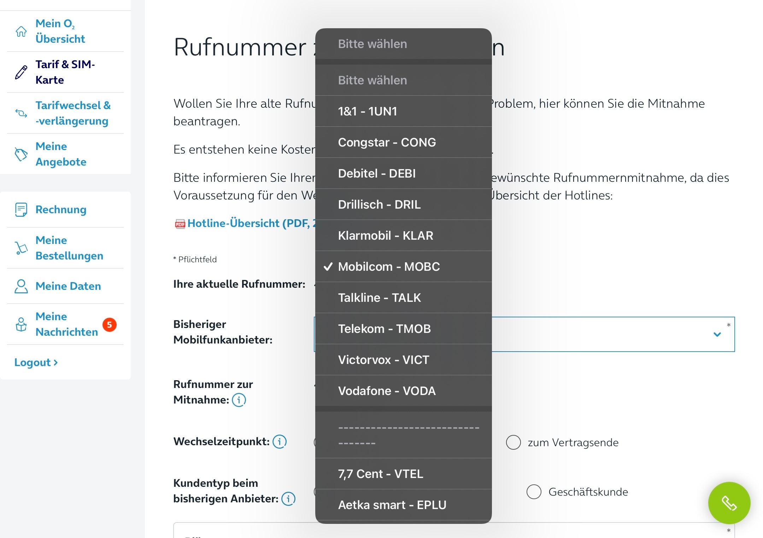Click the cart icon beside Meine Bestellungen

pos(21,248)
